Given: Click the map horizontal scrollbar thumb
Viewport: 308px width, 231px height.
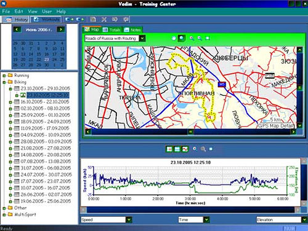Looking at the screenshot, I should click(191, 131).
